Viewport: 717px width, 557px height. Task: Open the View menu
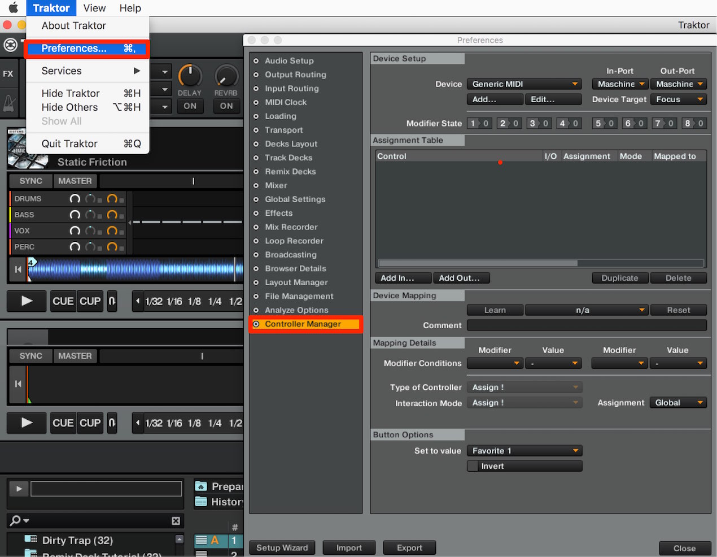pyautogui.click(x=94, y=8)
